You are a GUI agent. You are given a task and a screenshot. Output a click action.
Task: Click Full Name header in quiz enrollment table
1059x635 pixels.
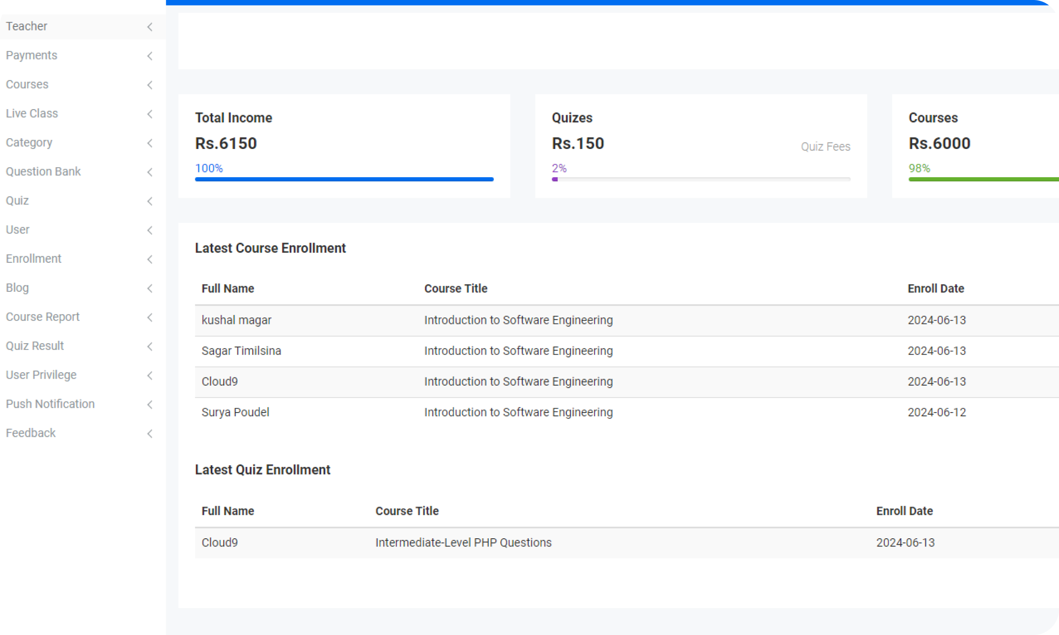[228, 511]
